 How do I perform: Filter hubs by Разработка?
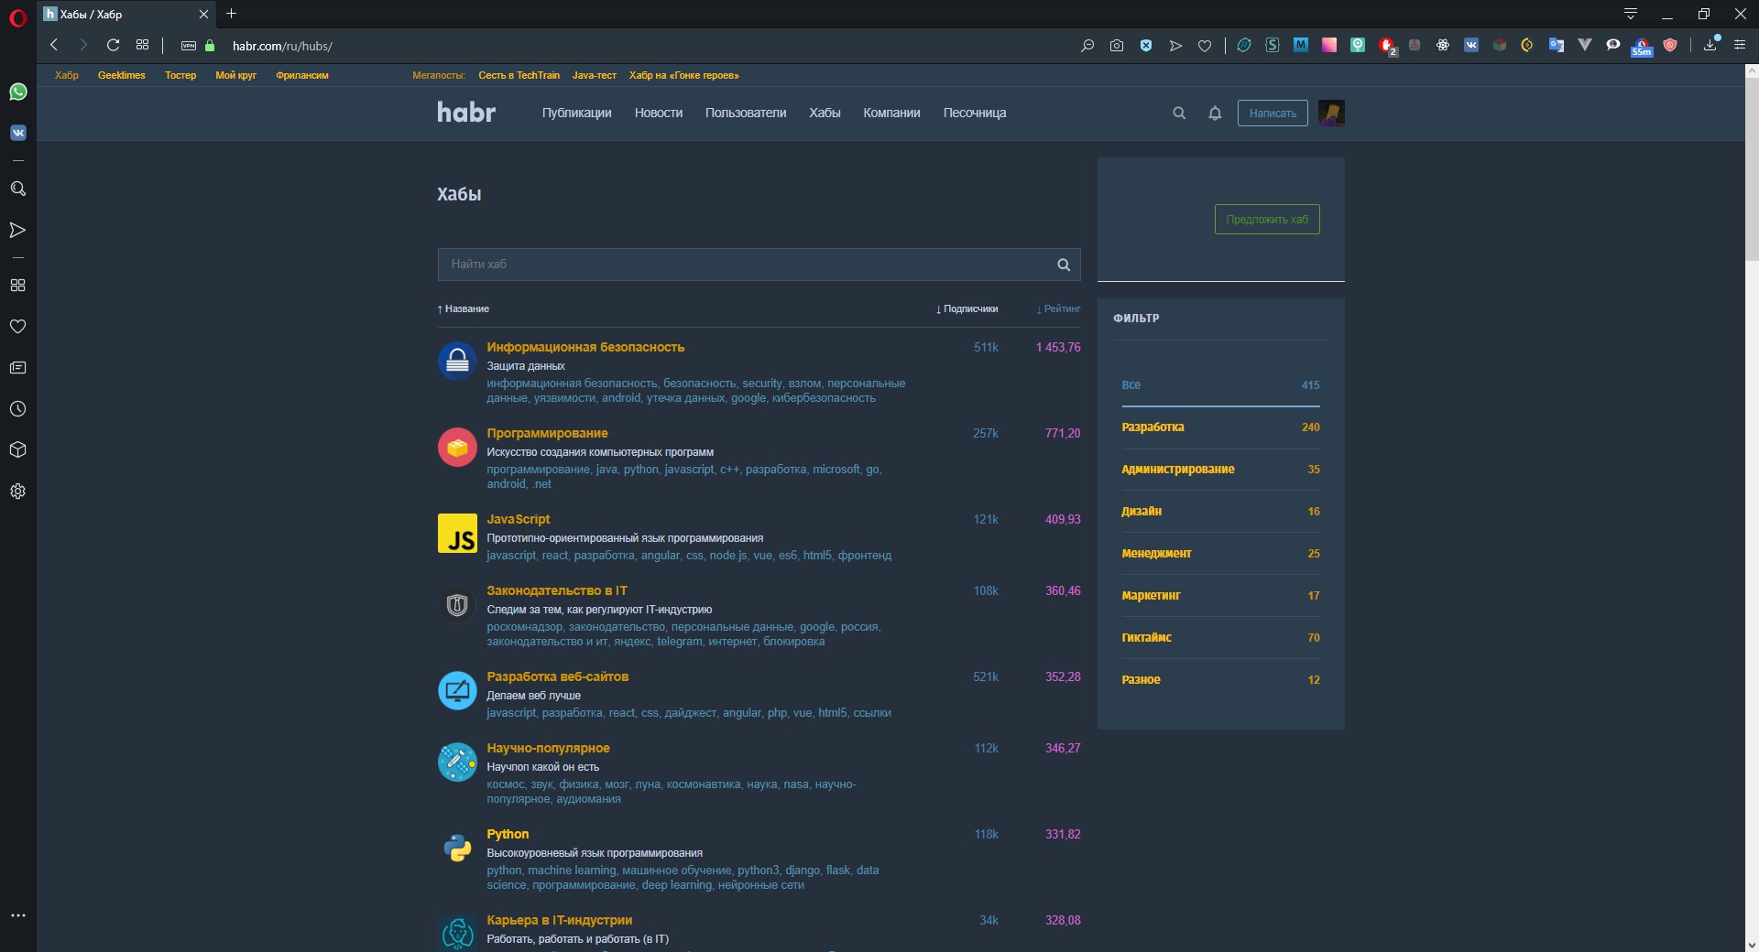click(x=1220, y=427)
